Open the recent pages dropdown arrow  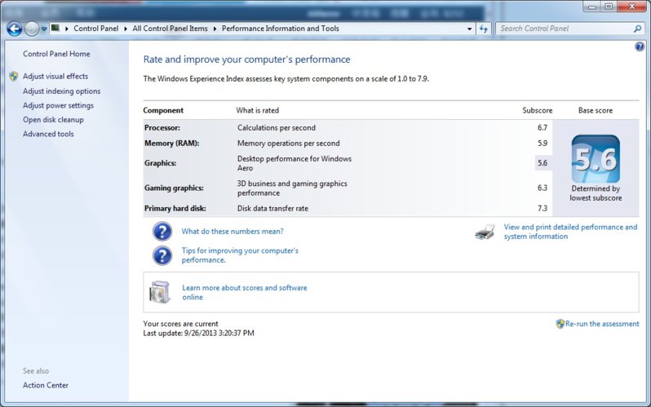point(44,29)
